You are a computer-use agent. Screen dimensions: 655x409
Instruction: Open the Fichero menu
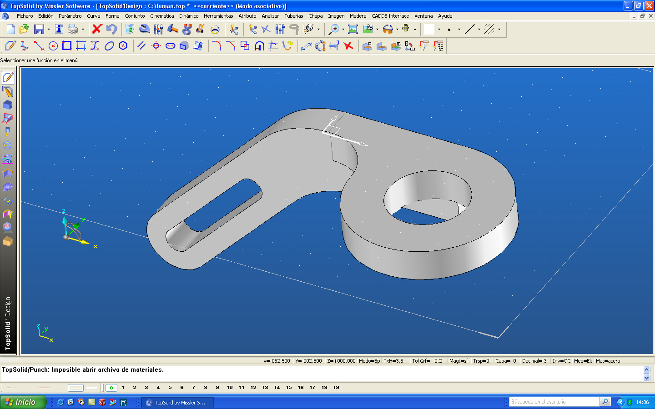click(x=25, y=16)
